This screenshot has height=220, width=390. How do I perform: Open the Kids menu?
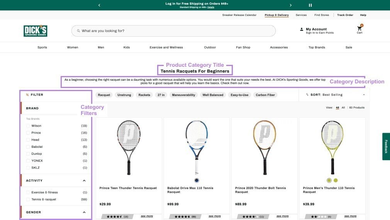coord(127,47)
